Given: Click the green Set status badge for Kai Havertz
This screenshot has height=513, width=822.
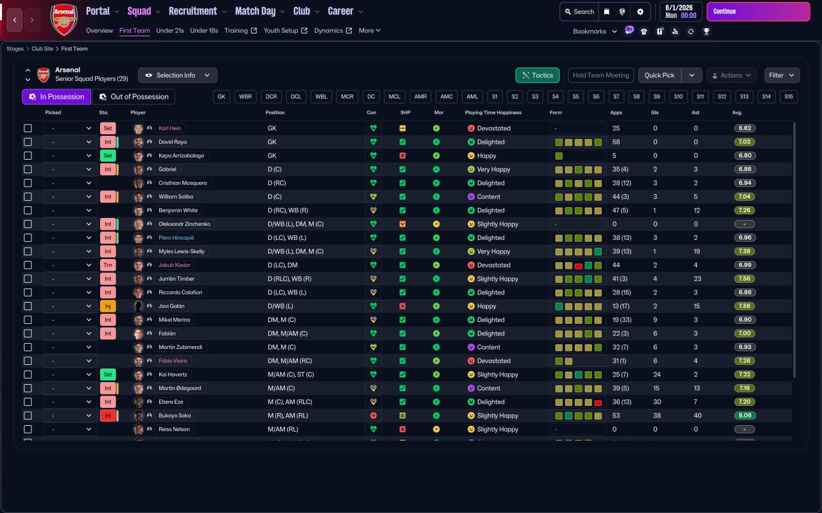Looking at the screenshot, I should (108, 374).
